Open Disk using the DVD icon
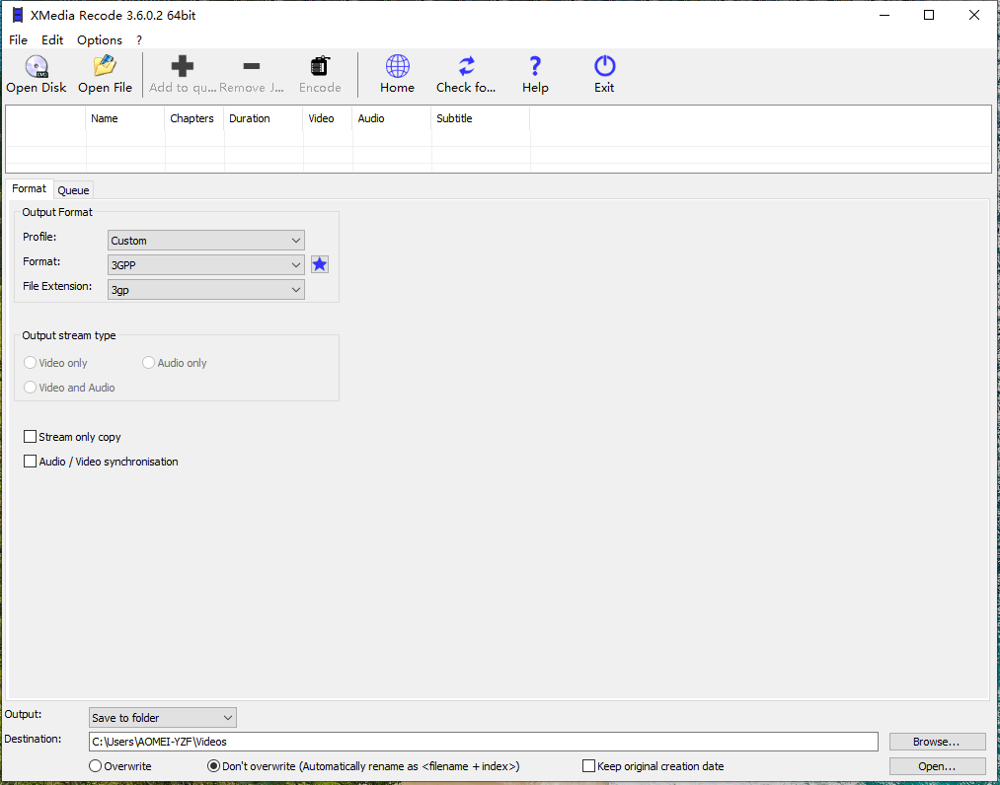1000x785 pixels. (37, 66)
